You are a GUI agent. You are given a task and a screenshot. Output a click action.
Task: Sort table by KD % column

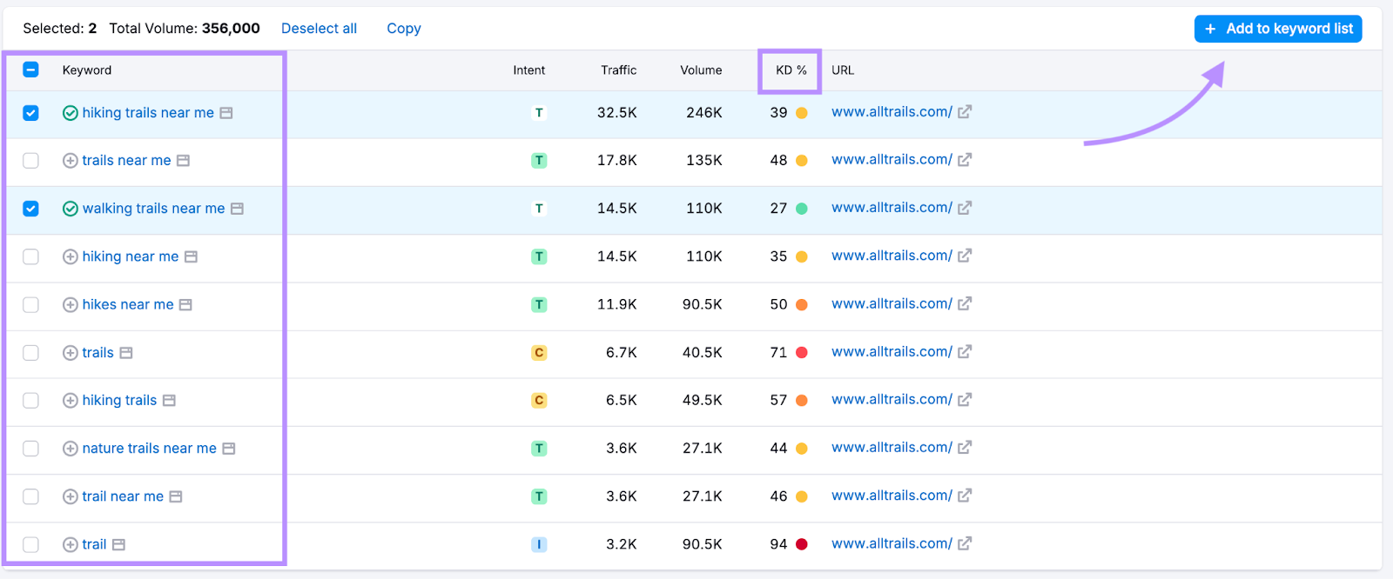(791, 70)
